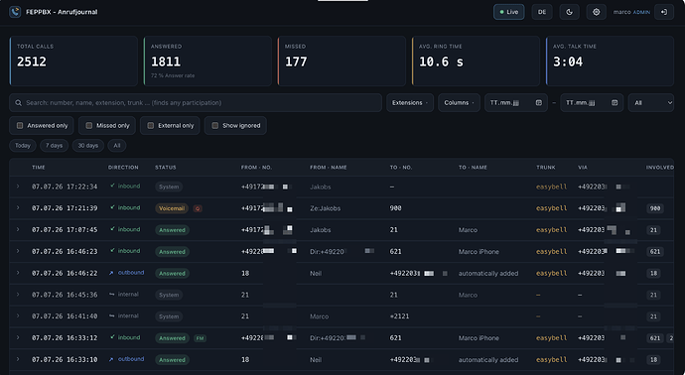
Task: Switch language with the DE button
Action: 542,12
